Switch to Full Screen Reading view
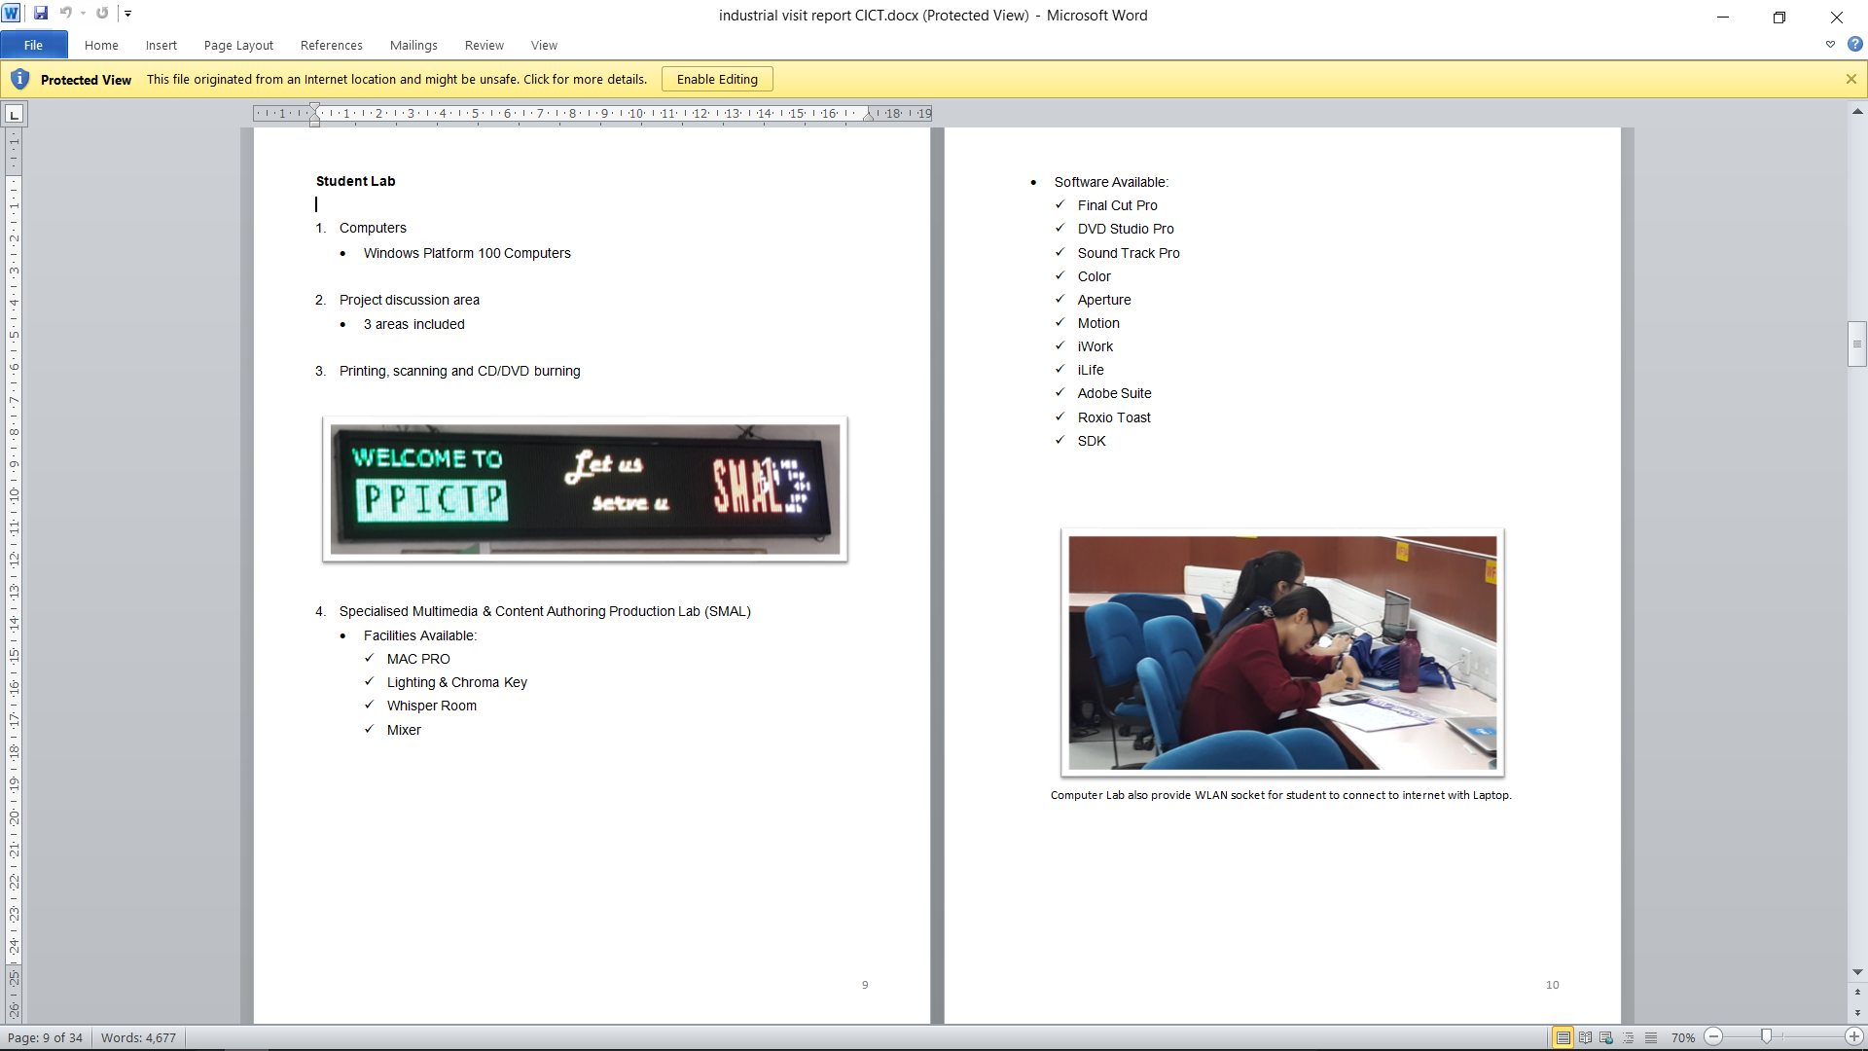1868x1051 pixels. [x=1585, y=1037]
